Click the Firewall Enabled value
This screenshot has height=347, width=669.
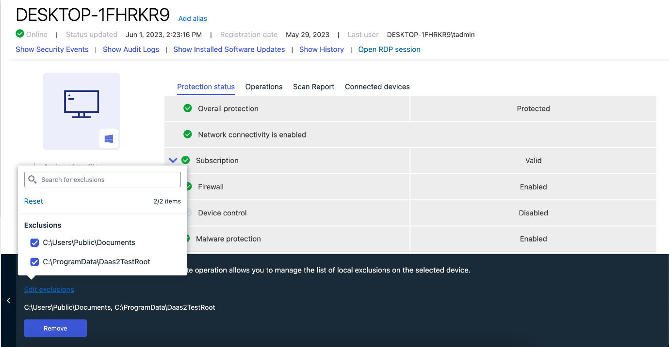click(533, 187)
